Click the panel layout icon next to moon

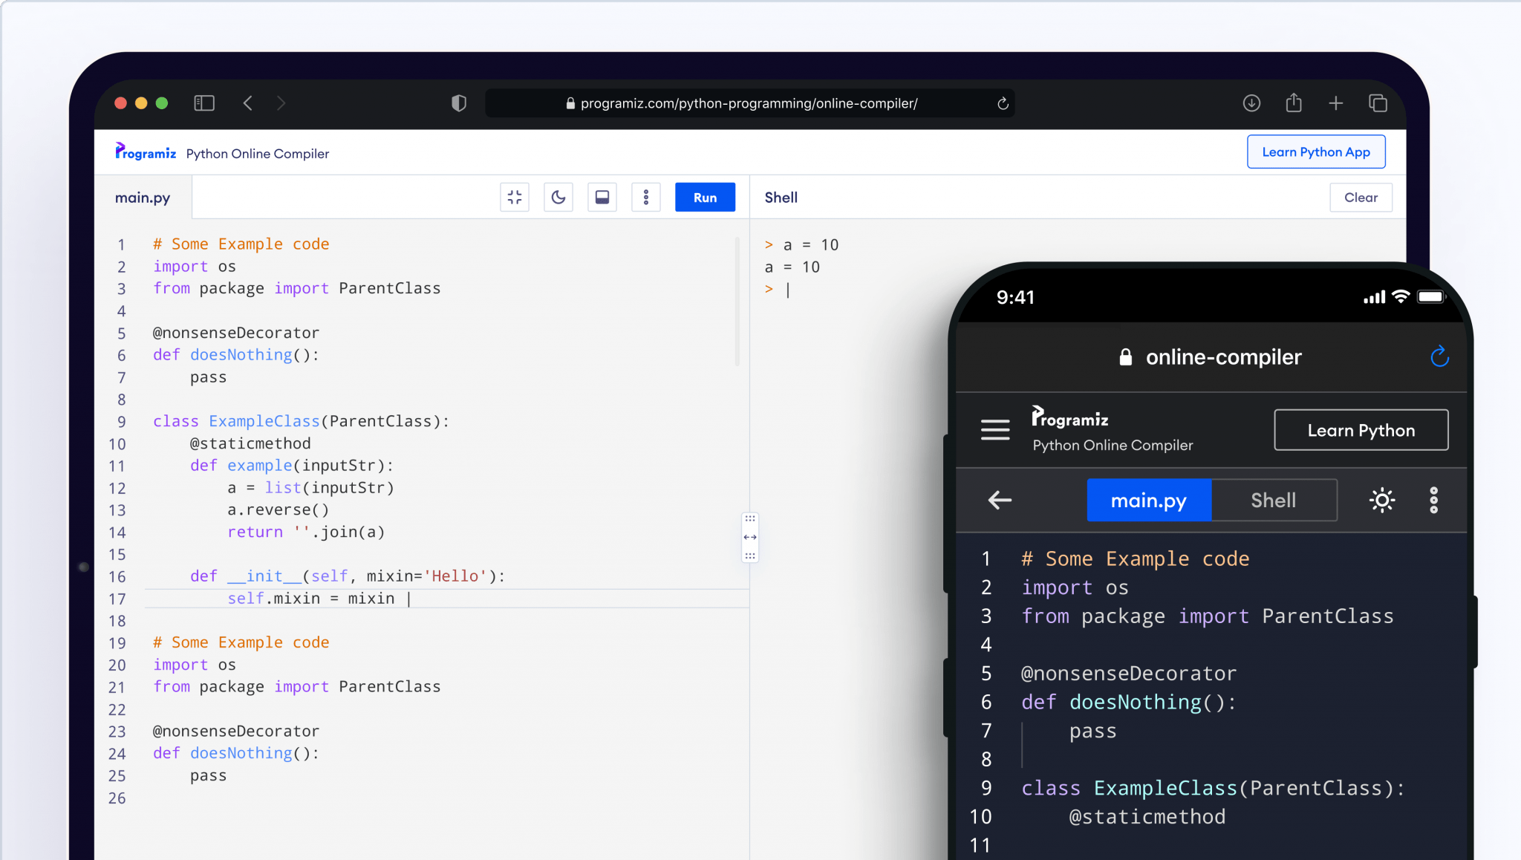[602, 197]
